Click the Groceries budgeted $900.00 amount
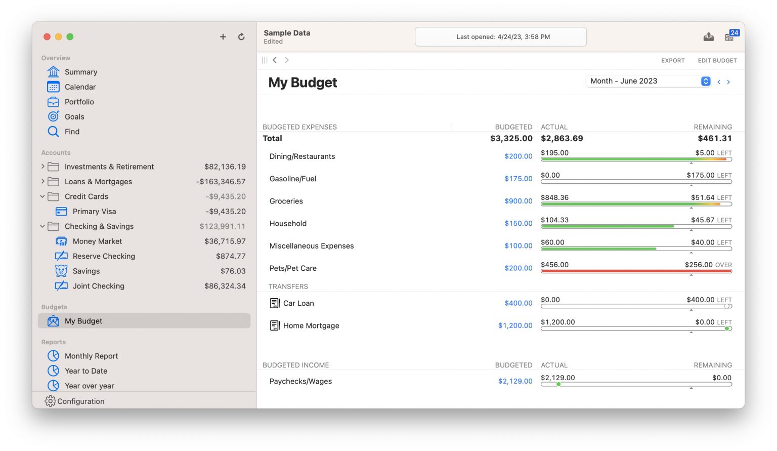 [x=518, y=201]
